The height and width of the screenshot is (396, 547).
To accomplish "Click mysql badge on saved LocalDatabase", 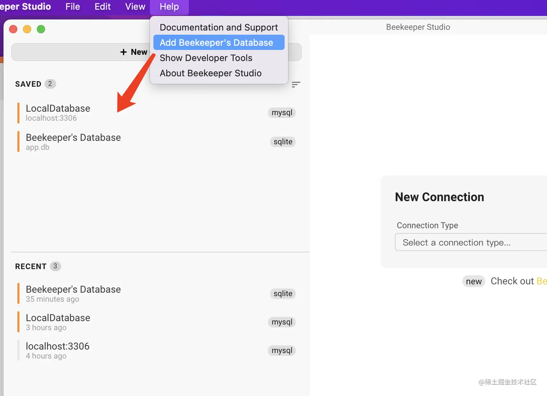I will click(x=282, y=113).
